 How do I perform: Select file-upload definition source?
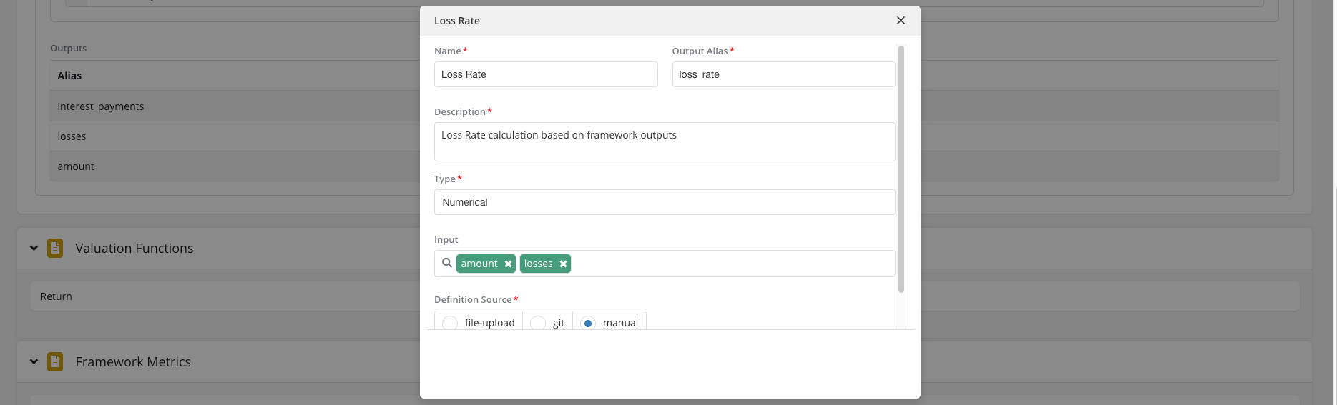[x=450, y=323]
